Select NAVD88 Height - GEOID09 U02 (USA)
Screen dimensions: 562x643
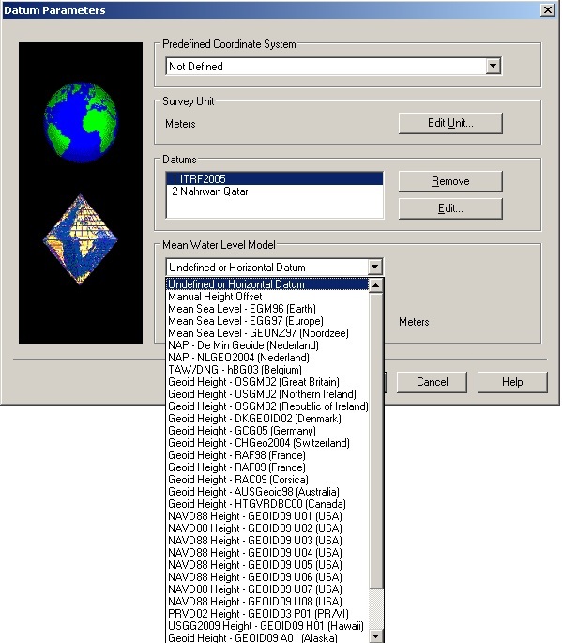pos(267,528)
